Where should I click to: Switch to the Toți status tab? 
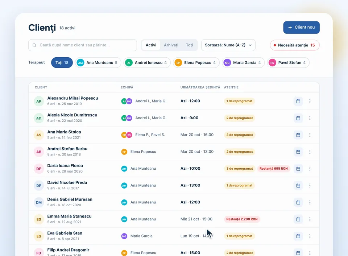click(x=189, y=45)
